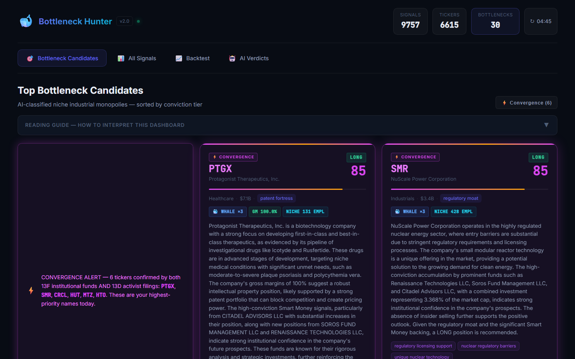Screen dimensions: 575x359
Task: Open the Backtest tab
Action: click(192, 58)
